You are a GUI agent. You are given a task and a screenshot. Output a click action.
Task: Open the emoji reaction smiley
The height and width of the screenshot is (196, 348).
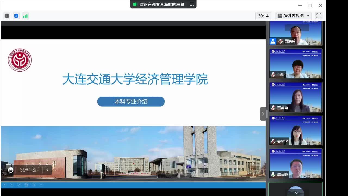point(11,170)
